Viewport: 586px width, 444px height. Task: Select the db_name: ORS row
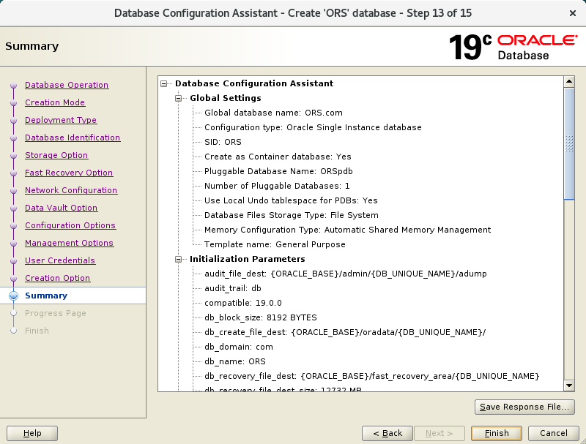(x=234, y=361)
